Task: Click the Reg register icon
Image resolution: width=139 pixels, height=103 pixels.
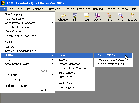Action: tap(86, 17)
